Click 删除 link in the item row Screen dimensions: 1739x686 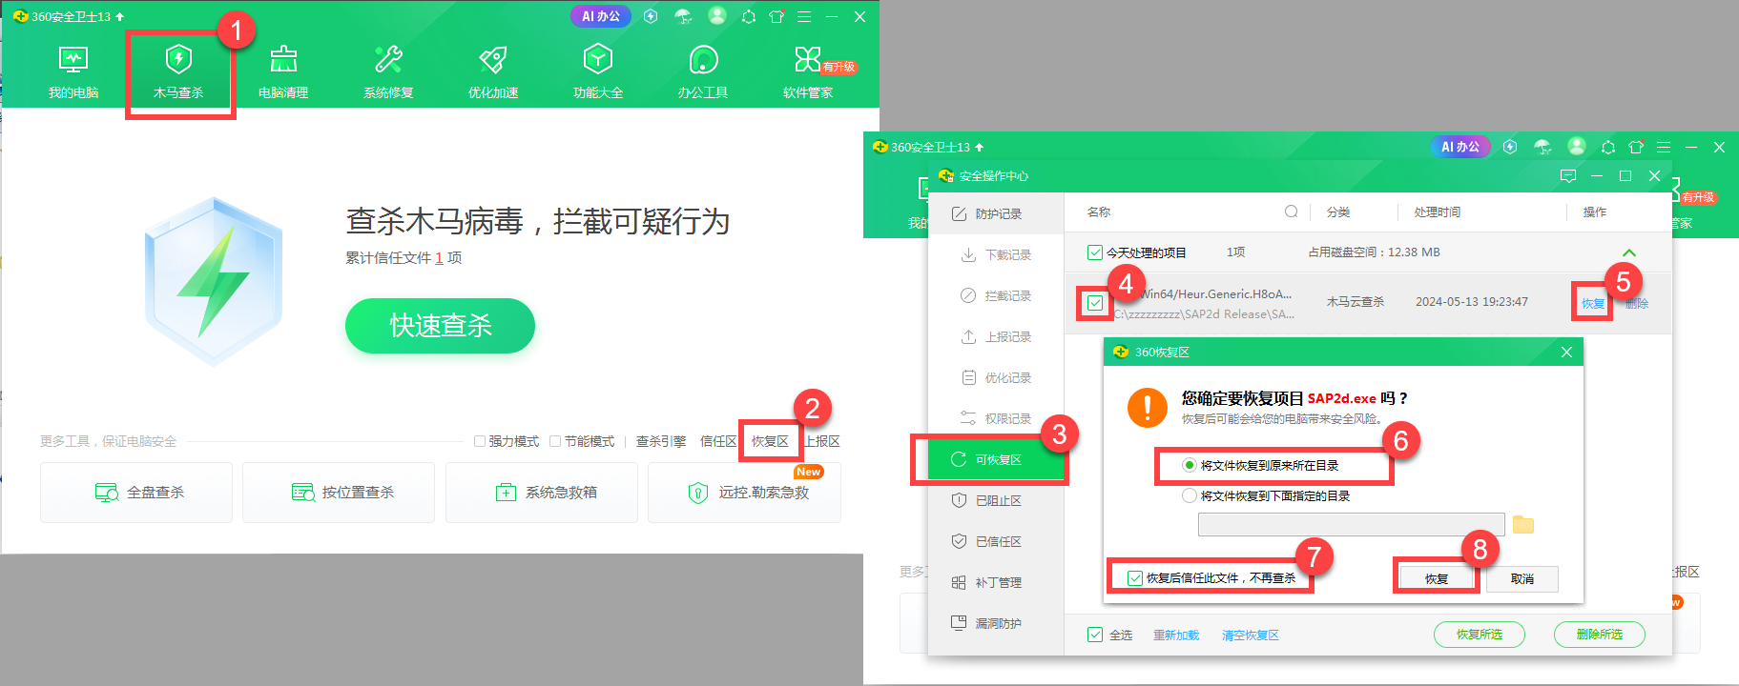1637,304
